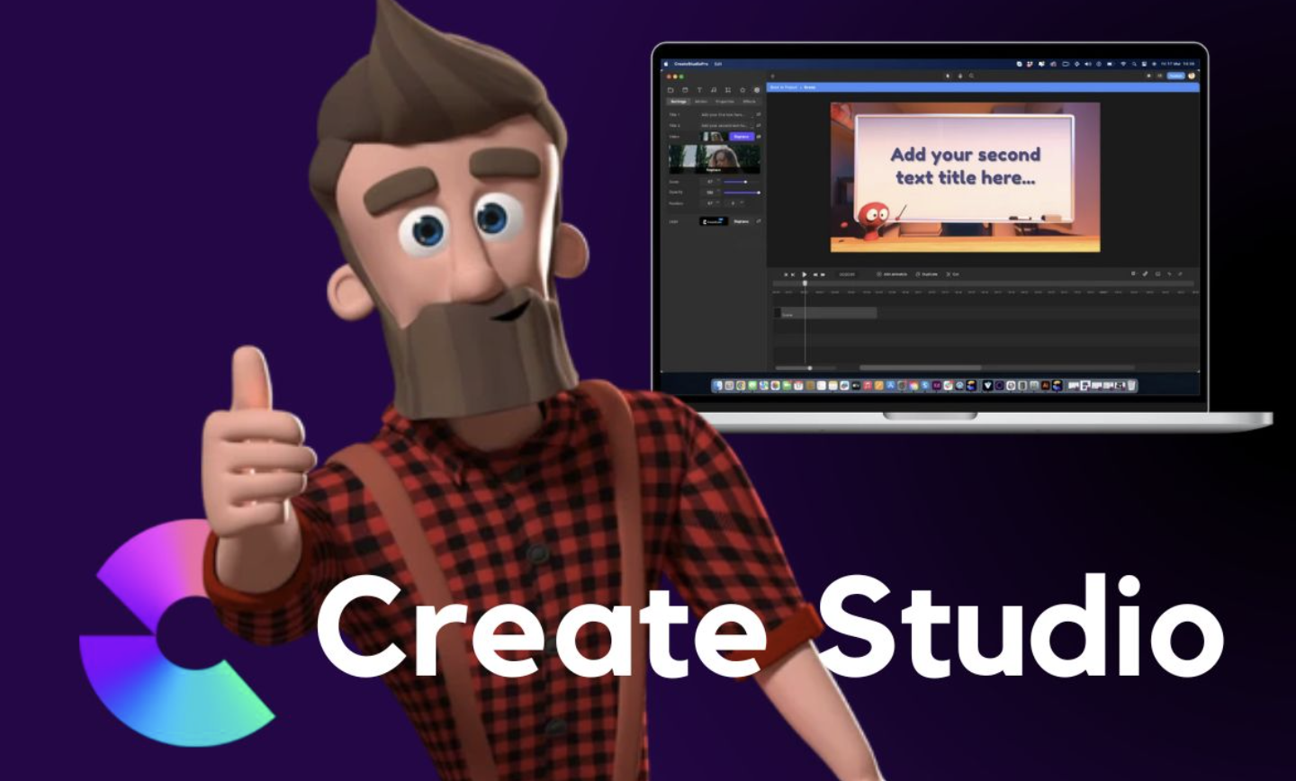The image size is (1296, 781).
Task: Click the Scene clip on the timeline
Action: 825,313
